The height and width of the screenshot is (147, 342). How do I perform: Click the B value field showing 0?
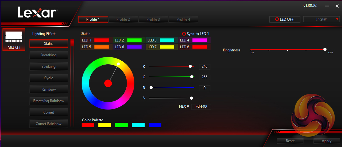205,88
